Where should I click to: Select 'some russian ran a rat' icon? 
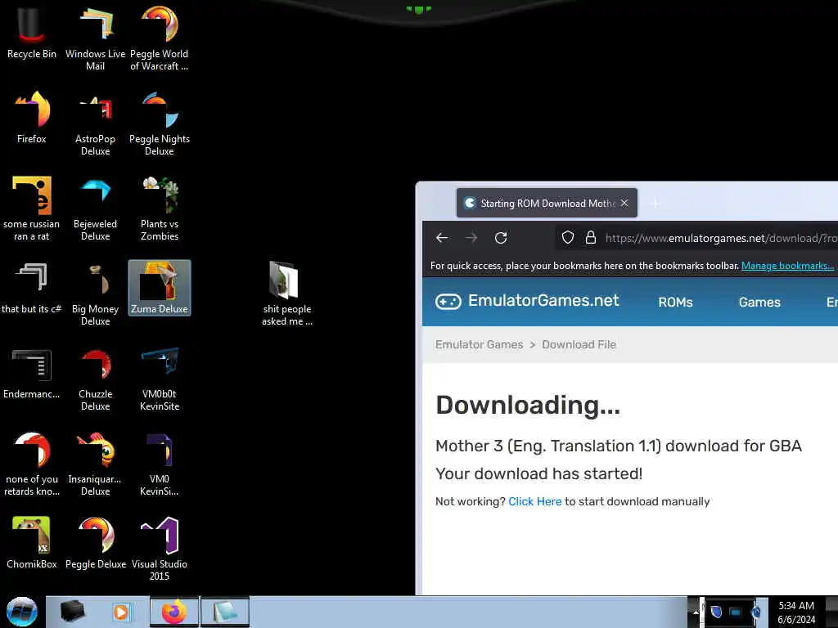pyautogui.click(x=32, y=209)
